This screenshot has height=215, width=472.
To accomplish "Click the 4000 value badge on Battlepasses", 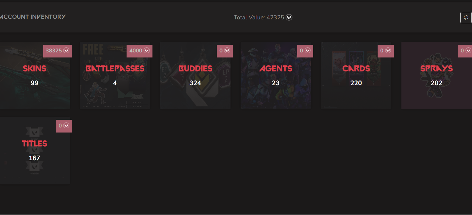I will click(x=139, y=51).
